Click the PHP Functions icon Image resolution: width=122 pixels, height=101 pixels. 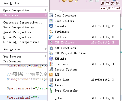click(51, 48)
